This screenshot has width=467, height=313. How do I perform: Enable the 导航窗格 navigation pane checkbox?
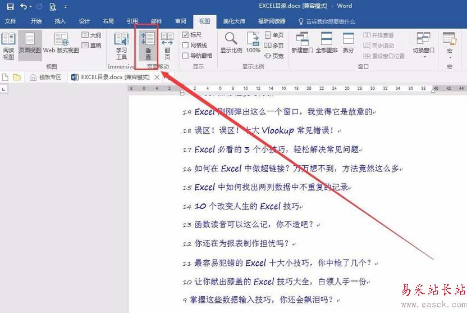[198, 56]
